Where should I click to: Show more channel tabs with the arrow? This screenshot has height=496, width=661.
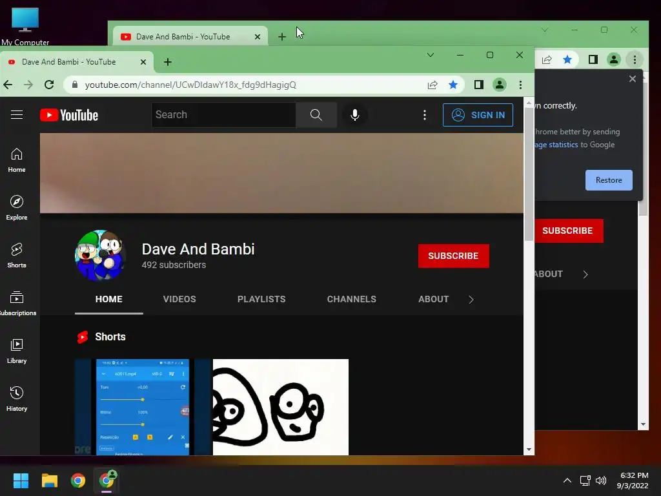pos(471,300)
